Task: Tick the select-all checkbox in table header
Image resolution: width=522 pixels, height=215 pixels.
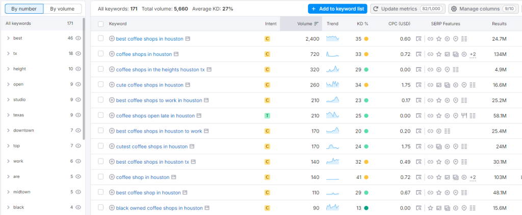Action: (x=100, y=24)
